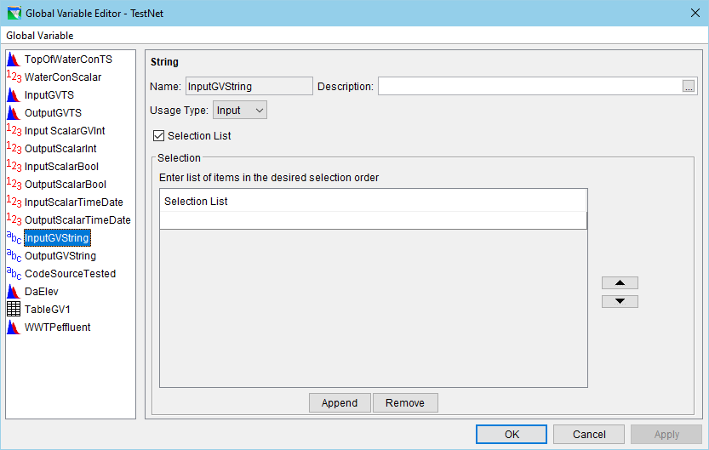Click the InputGVString string type icon
709x450 pixels.
click(x=14, y=238)
